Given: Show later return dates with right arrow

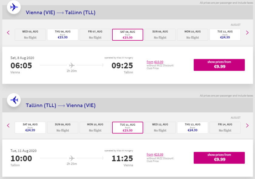Looking at the screenshot, I should pyautogui.click(x=247, y=126).
